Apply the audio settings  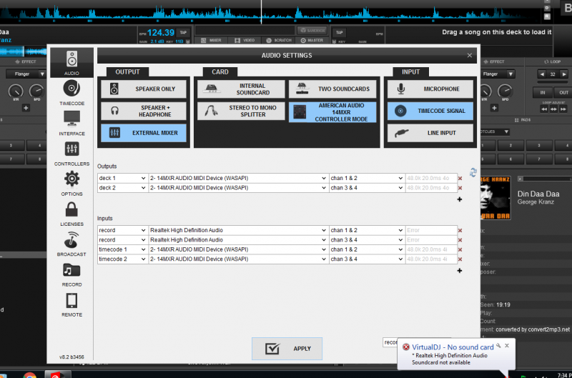click(x=287, y=349)
